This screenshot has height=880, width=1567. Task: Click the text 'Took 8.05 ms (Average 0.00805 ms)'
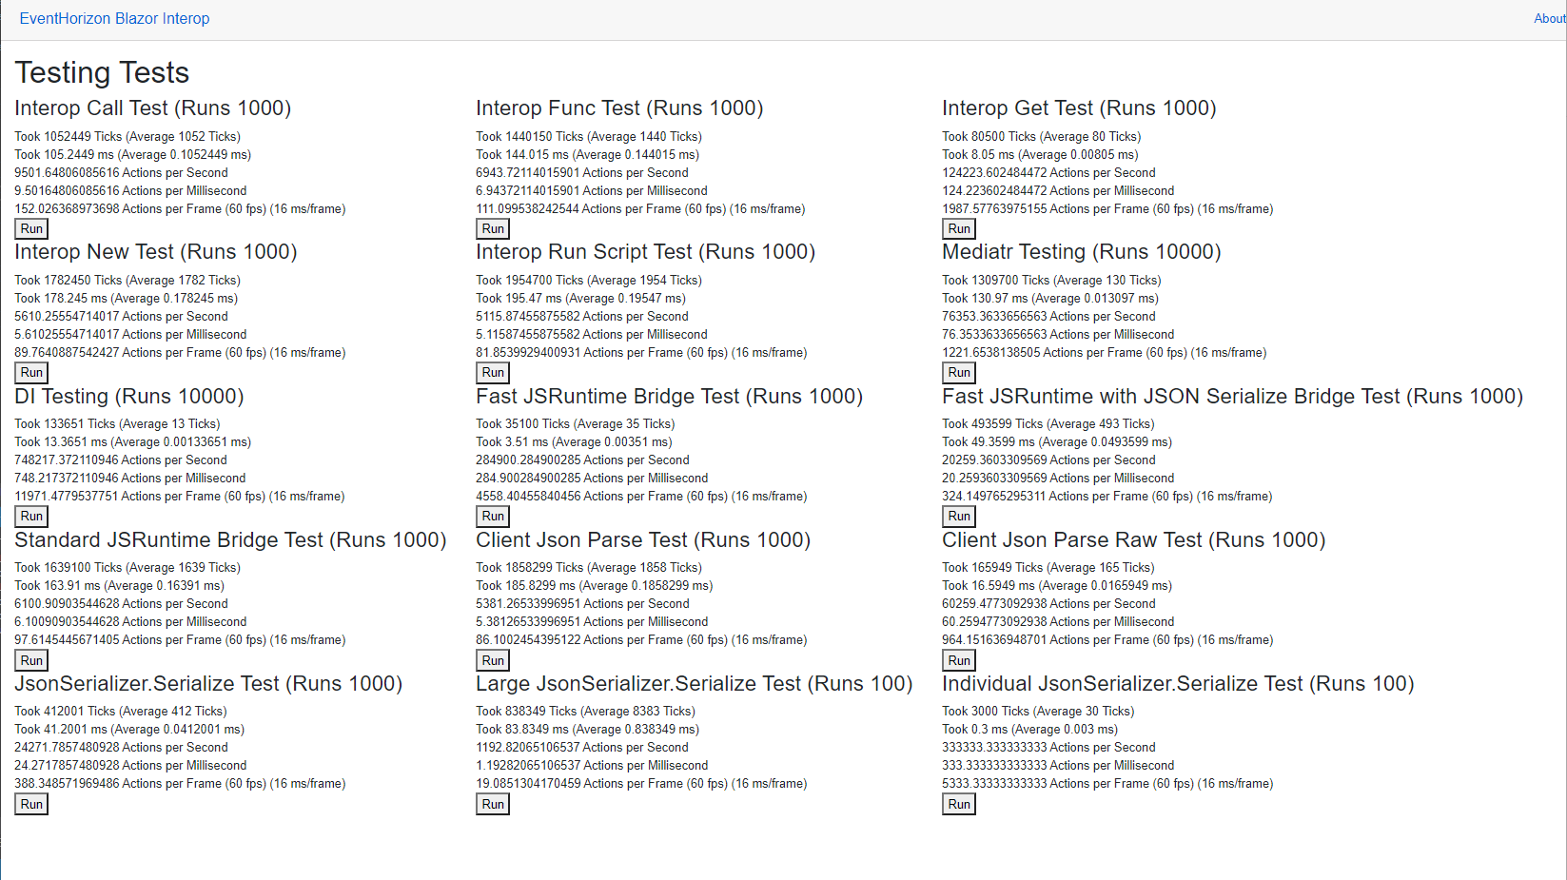(x=1040, y=155)
